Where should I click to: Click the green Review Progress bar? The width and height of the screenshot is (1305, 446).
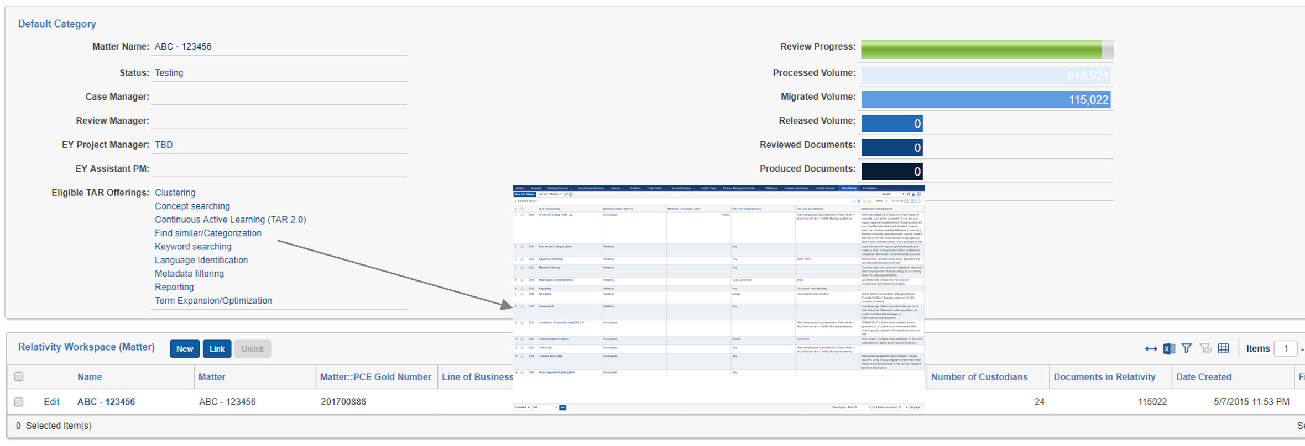click(x=981, y=49)
